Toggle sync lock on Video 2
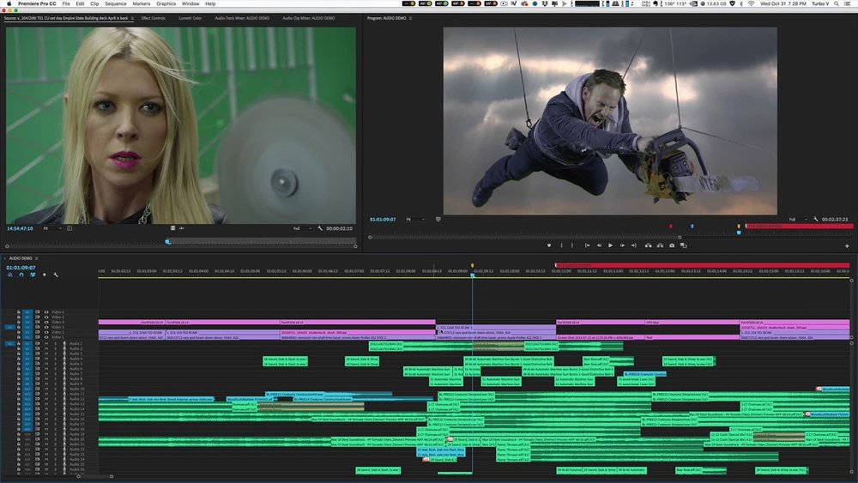The height and width of the screenshot is (483, 858). point(37,332)
